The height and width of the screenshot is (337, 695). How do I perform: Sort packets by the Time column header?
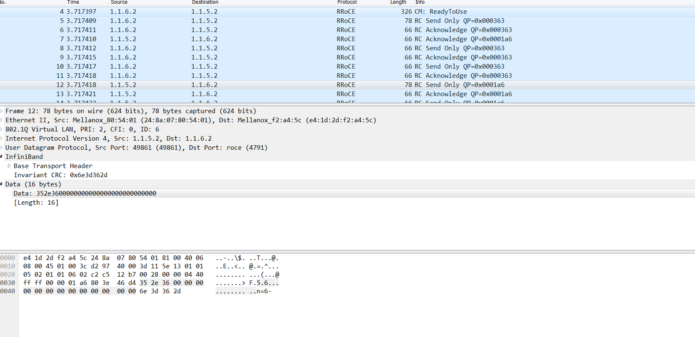point(73,2)
